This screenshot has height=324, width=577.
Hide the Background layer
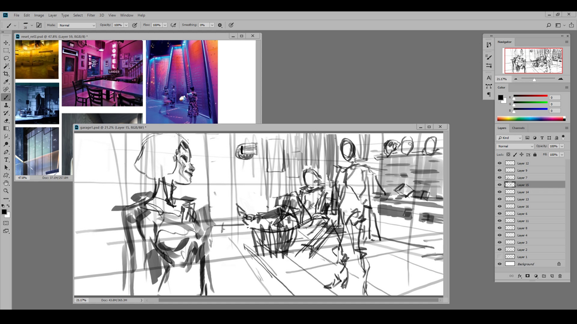coord(499,264)
